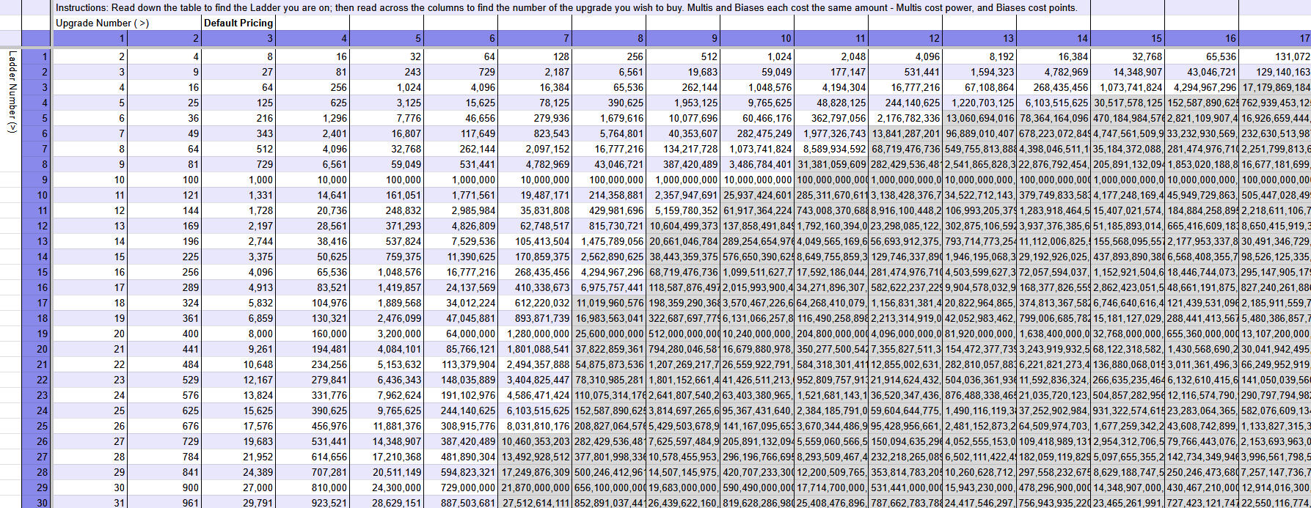Select the 2,357,947,691 cell
This screenshot has height=508, width=1311.
coord(683,195)
